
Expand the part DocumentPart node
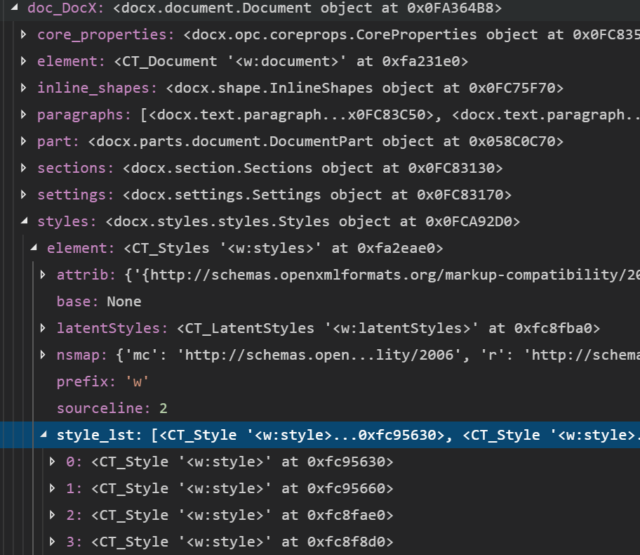(24, 141)
